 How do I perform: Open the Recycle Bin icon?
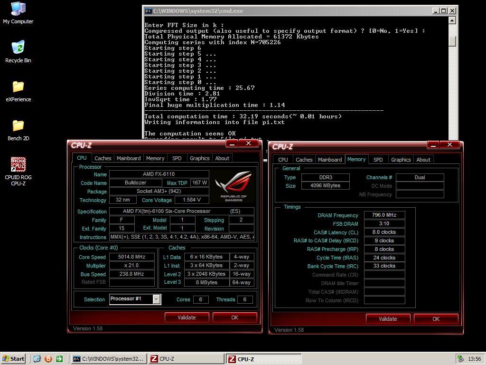(18, 51)
